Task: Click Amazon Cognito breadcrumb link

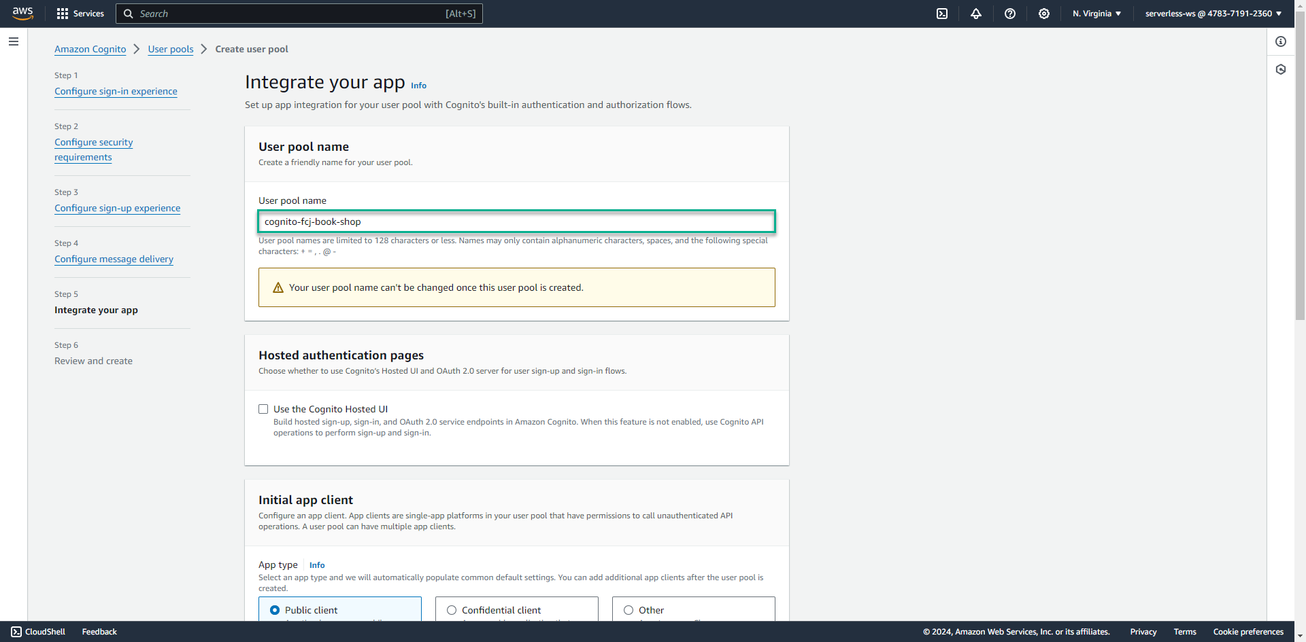Action: coord(90,49)
